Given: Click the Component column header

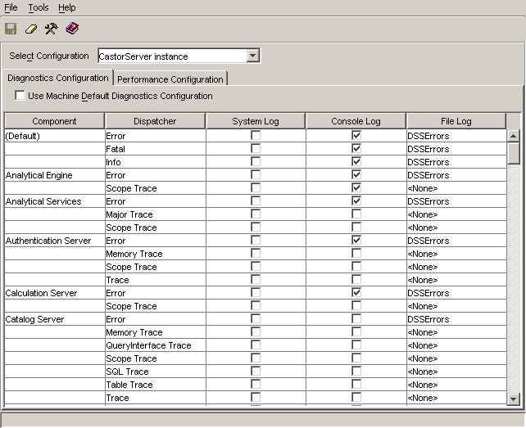Looking at the screenshot, I should coord(54,121).
